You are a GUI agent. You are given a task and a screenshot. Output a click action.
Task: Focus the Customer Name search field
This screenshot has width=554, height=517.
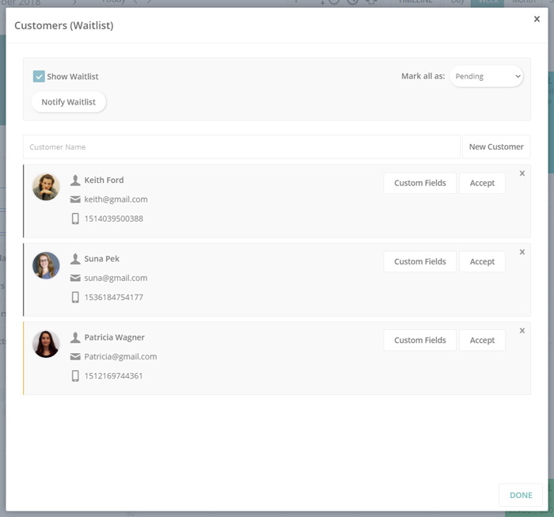click(x=241, y=147)
